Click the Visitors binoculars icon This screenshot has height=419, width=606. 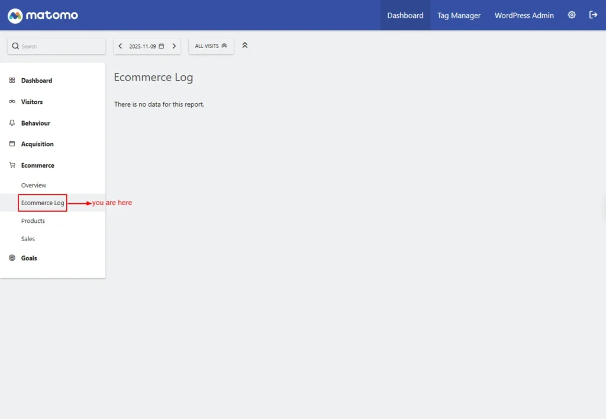pyautogui.click(x=12, y=102)
